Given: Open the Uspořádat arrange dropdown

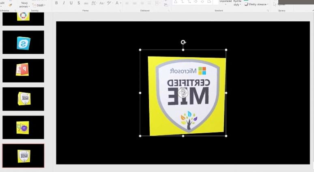Looking at the screenshot, I should [226, 2].
